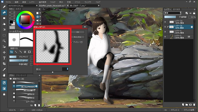Click the checkered transparent color swatch
Viewport: 198px width, 112px height.
pos(12,27)
